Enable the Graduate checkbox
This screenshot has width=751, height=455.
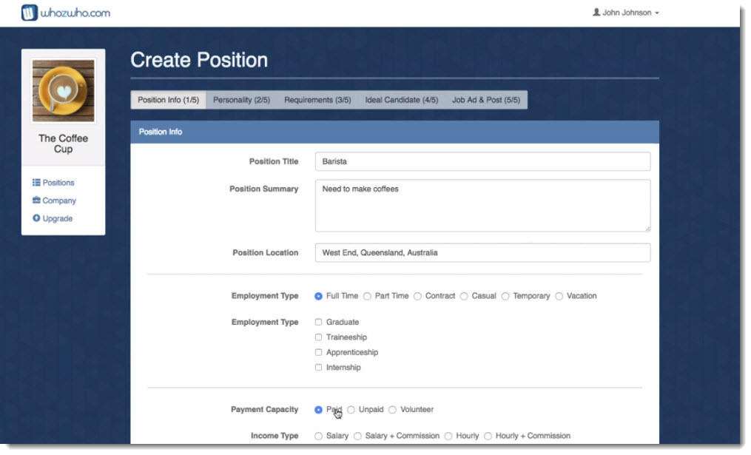click(319, 322)
